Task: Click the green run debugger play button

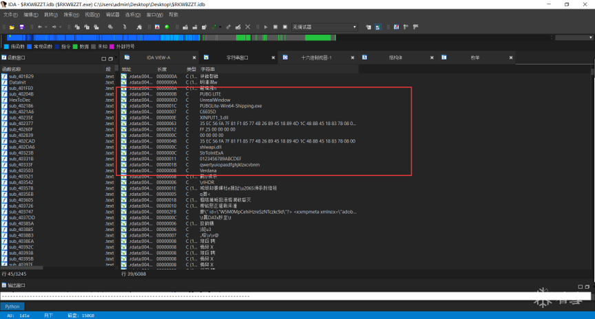Action: [x=266, y=27]
